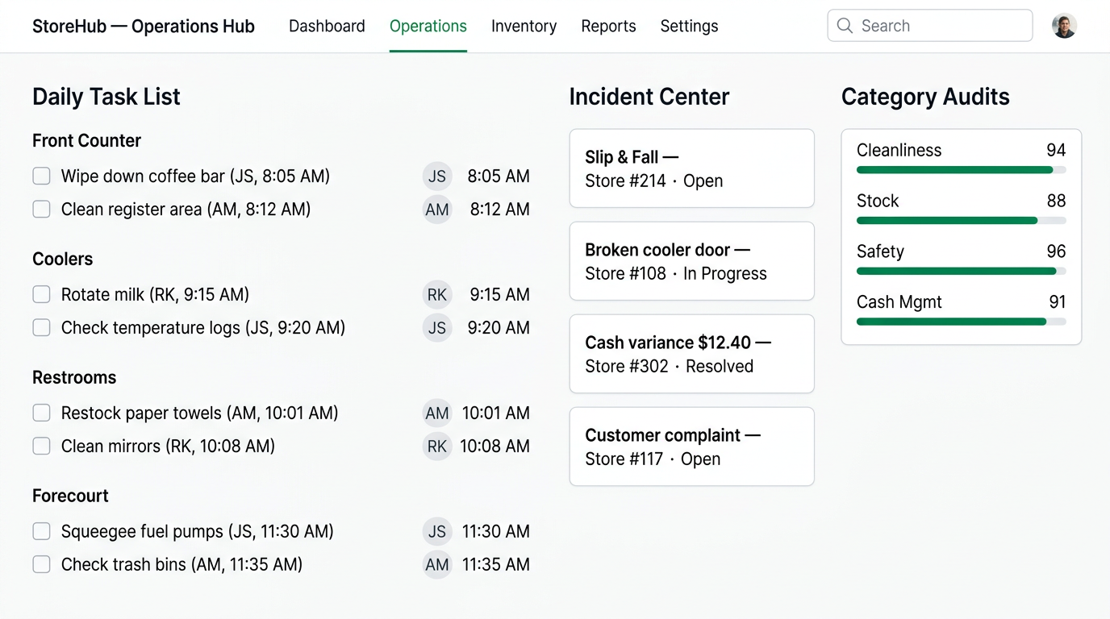
Task: Click AM avatar badge on Check trash bins row
Action: [437, 565]
